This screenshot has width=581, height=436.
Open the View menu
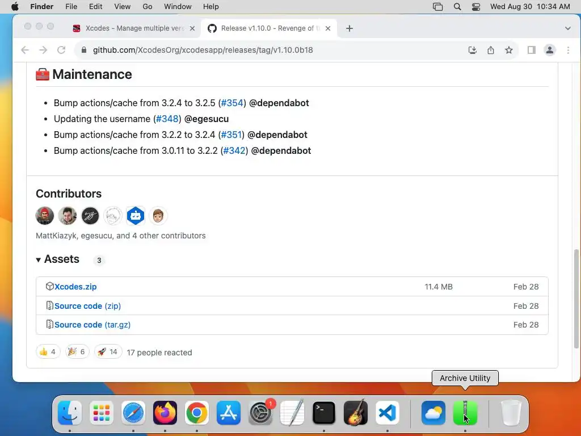[x=123, y=7]
